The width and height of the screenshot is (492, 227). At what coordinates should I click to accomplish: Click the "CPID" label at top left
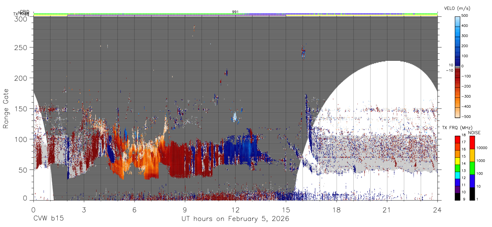(25, 12)
